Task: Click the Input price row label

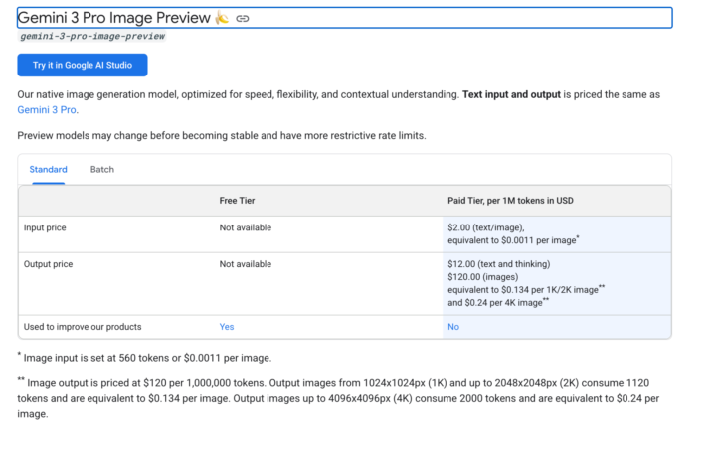Action: tap(45, 227)
